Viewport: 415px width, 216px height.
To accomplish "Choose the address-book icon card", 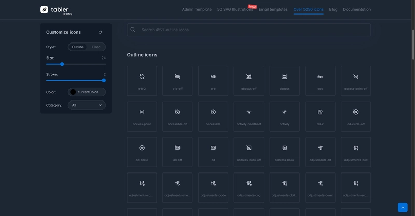I will point(284,152).
